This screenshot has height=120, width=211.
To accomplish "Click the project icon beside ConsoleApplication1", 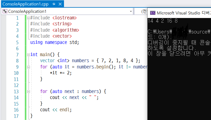I will click(x=5, y=11).
